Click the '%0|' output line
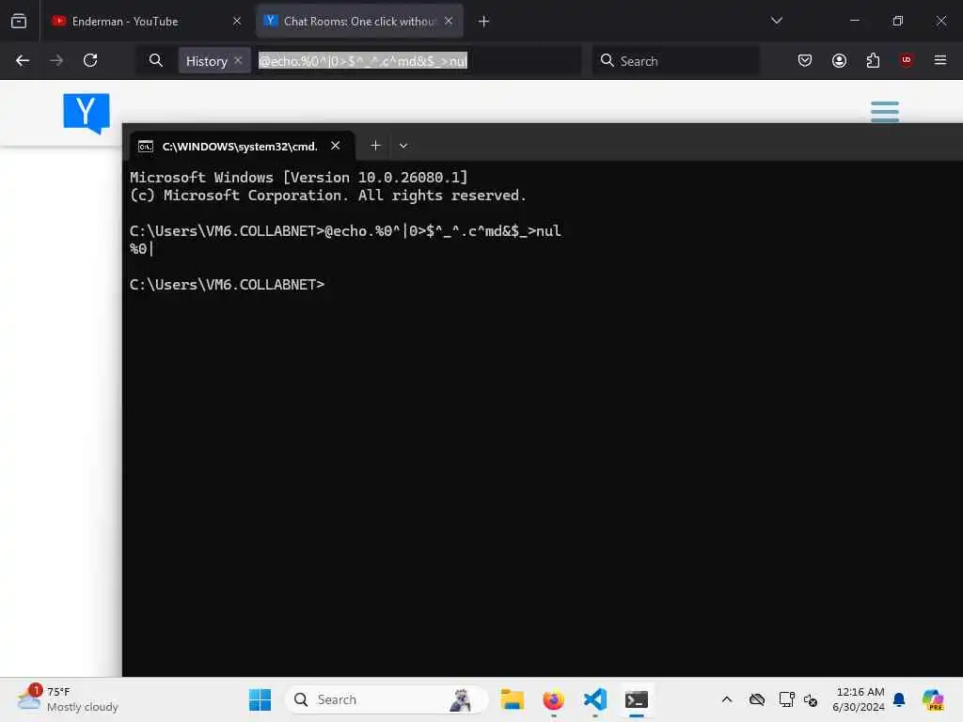 pyautogui.click(x=141, y=248)
